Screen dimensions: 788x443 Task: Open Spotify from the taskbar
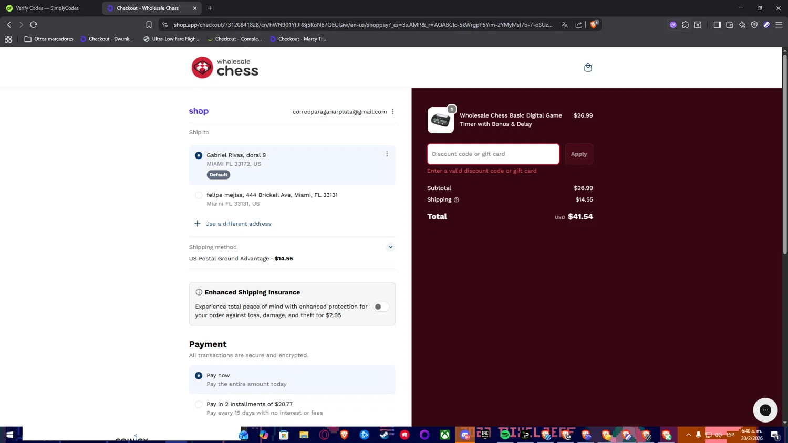(x=505, y=435)
